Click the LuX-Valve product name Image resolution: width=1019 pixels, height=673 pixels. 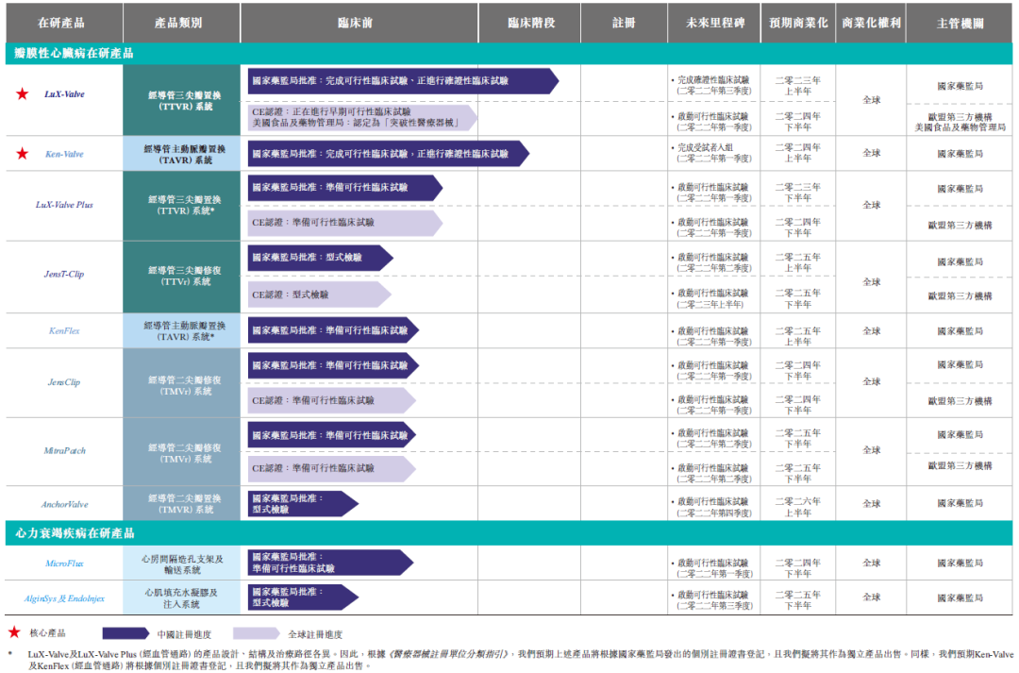[64, 94]
